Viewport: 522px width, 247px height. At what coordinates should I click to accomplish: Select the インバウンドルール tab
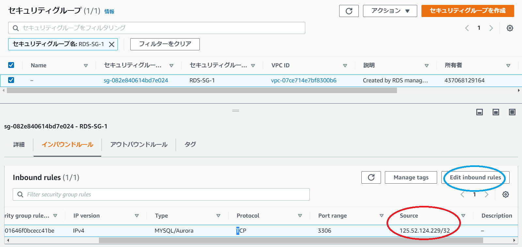[68, 144]
